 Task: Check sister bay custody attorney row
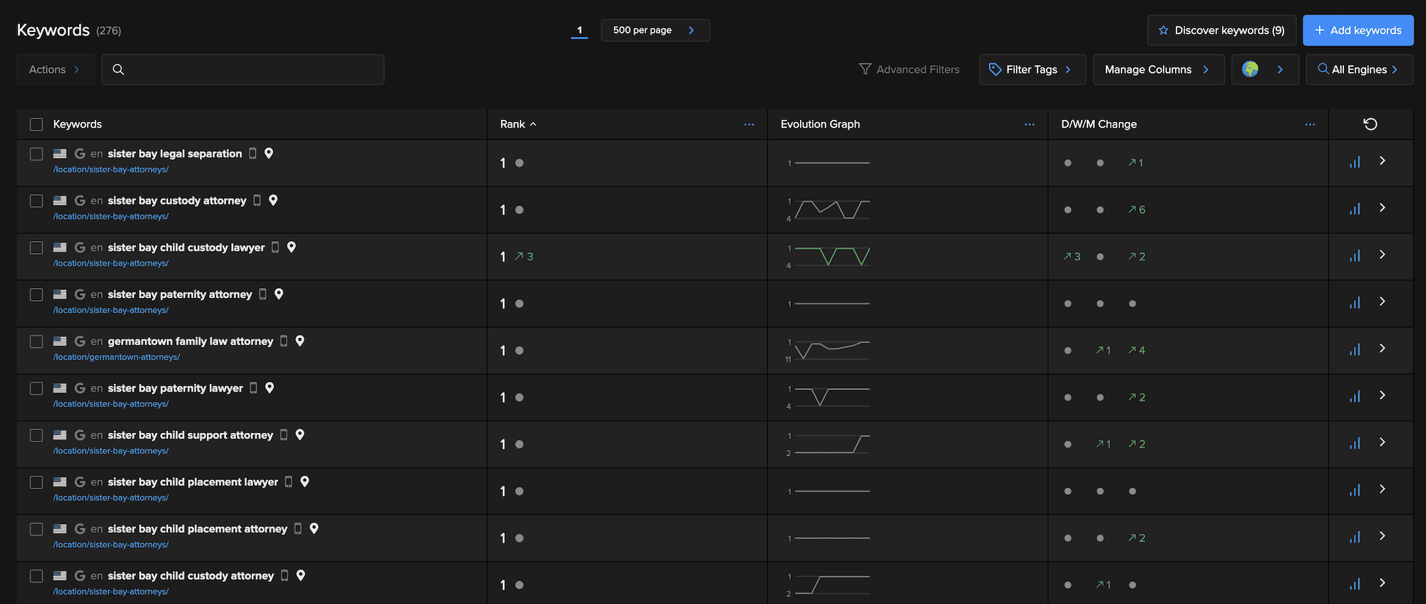[x=36, y=201]
